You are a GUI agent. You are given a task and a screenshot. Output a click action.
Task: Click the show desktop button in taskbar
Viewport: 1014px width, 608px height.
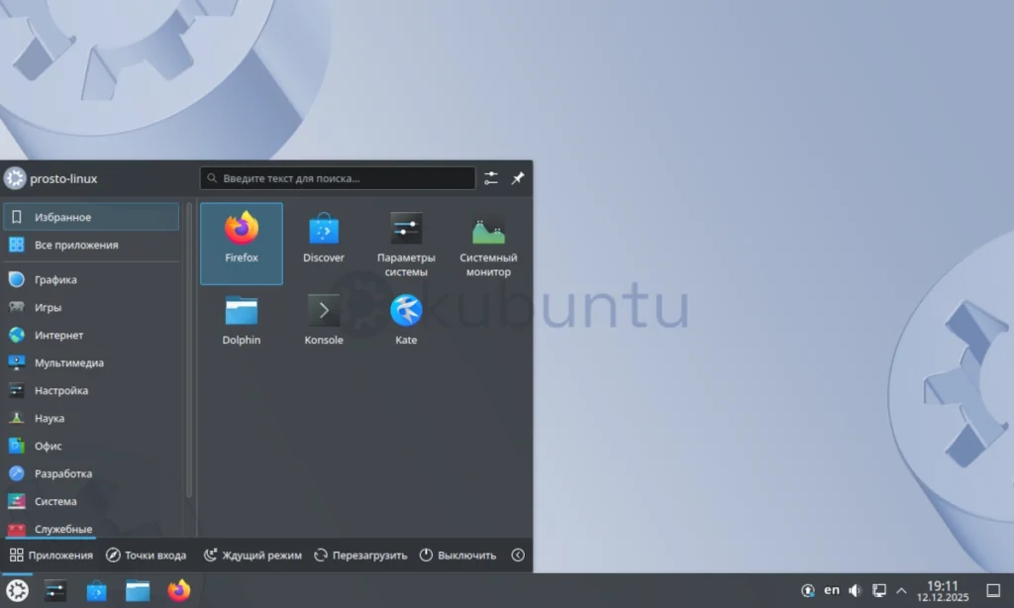pyautogui.click(x=993, y=590)
